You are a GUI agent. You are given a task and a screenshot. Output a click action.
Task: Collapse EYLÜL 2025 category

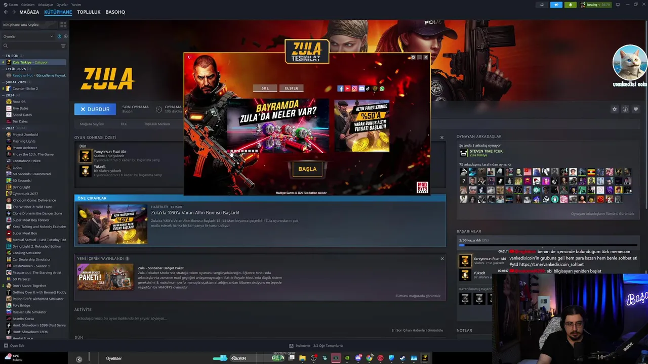3,69
